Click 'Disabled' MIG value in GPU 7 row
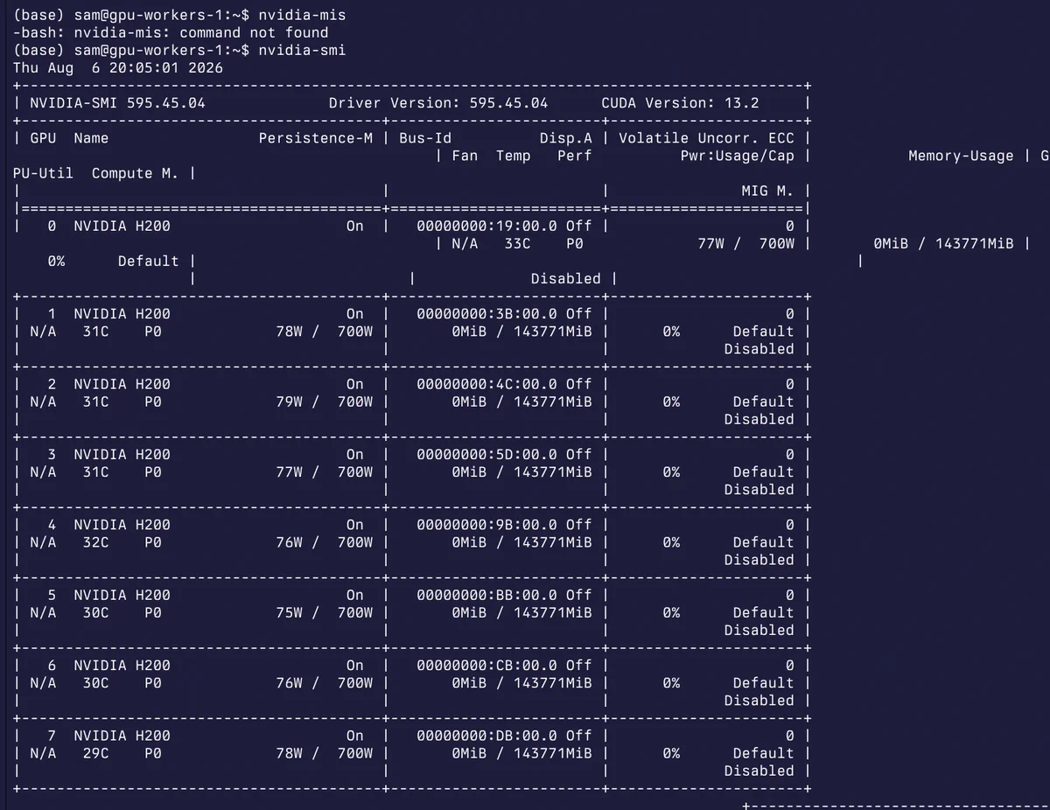The image size is (1050, 810). (x=759, y=771)
